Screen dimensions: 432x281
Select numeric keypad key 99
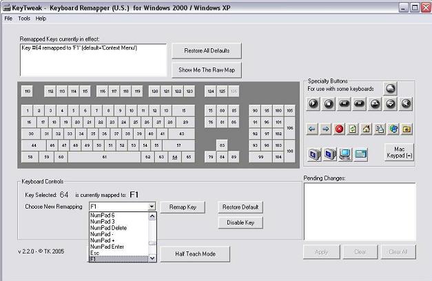[260, 157]
